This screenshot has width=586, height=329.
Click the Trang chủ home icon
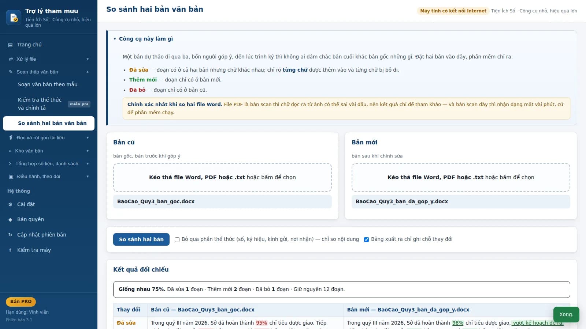click(10, 45)
